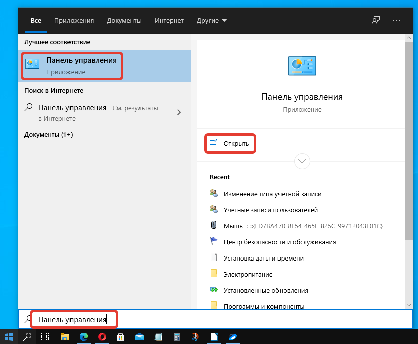Open the Mail app in taskbar
The height and width of the screenshot is (344, 418).
click(140, 336)
